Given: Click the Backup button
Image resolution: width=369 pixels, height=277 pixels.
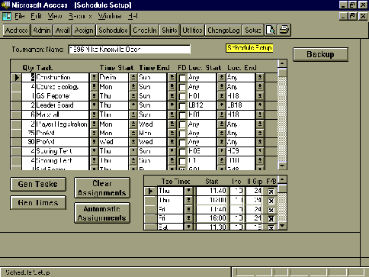Looking at the screenshot, I should pyautogui.click(x=320, y=54).
